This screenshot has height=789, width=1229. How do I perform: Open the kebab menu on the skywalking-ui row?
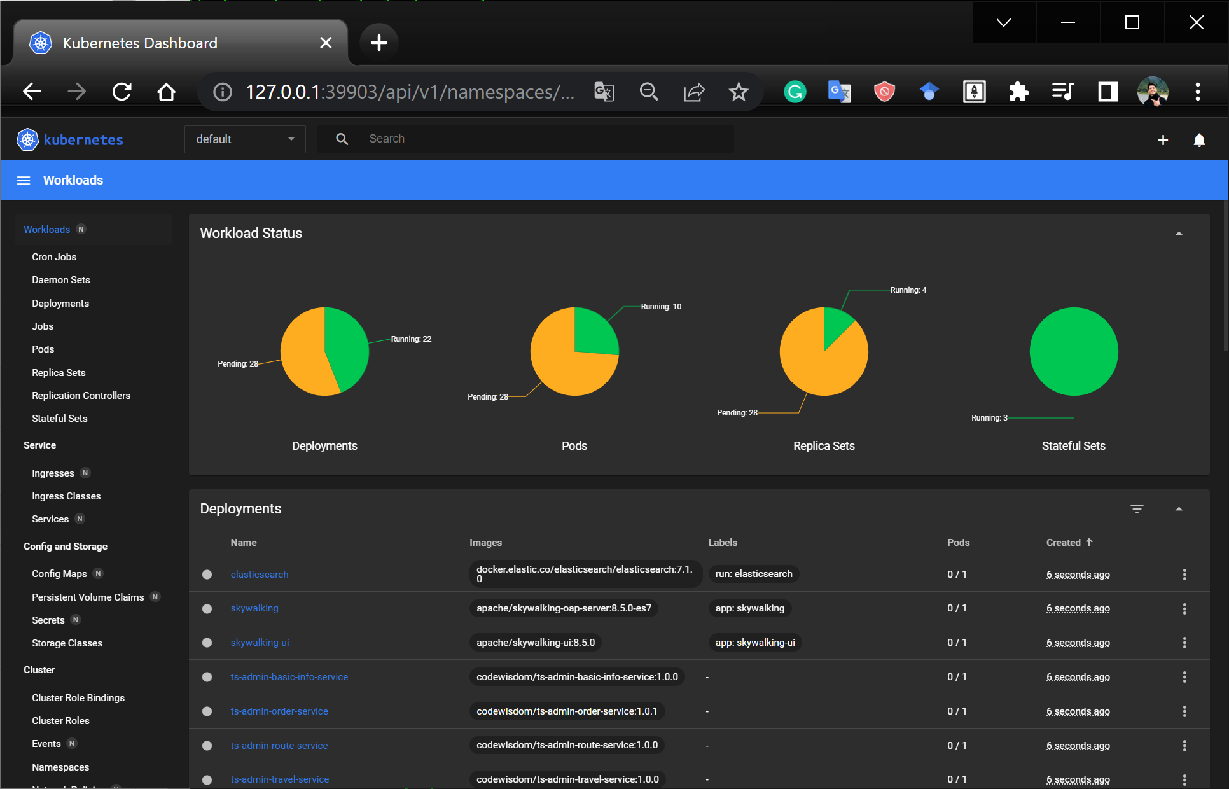(1184, 643)
